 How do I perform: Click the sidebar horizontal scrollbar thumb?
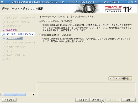(14, 94)
